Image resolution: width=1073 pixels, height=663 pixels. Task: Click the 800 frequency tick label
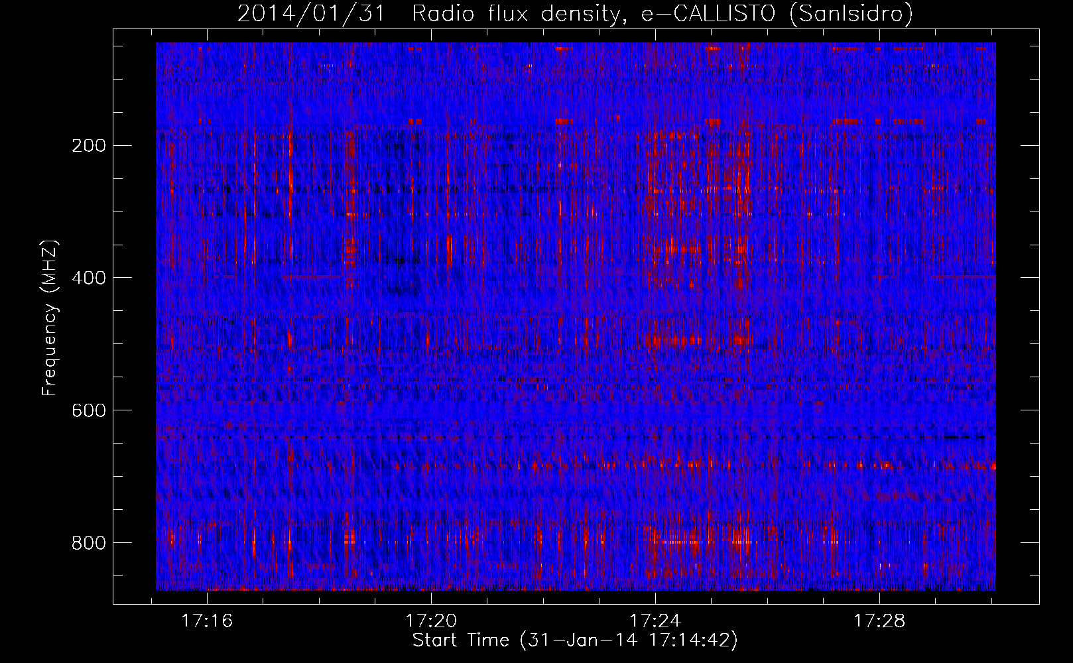point(89,543)
